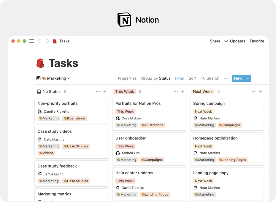
Task: Open Marketing metrics card
Action: (x=71, y=195)
